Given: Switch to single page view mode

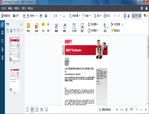Looking at the screenshot, I should pyautogui.click(x=27, y=110).
